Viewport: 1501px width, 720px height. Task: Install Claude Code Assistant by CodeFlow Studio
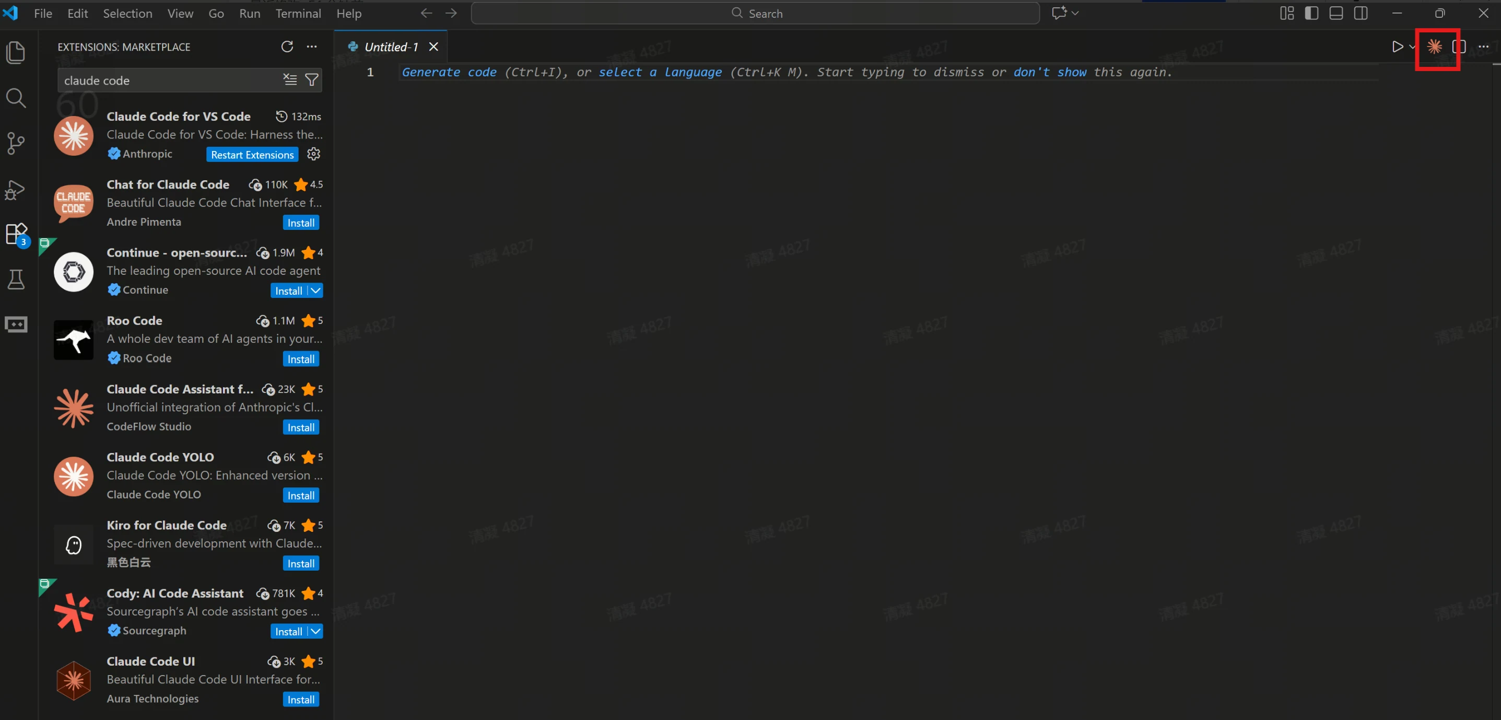pyautogui.click(x=301, y=427)
